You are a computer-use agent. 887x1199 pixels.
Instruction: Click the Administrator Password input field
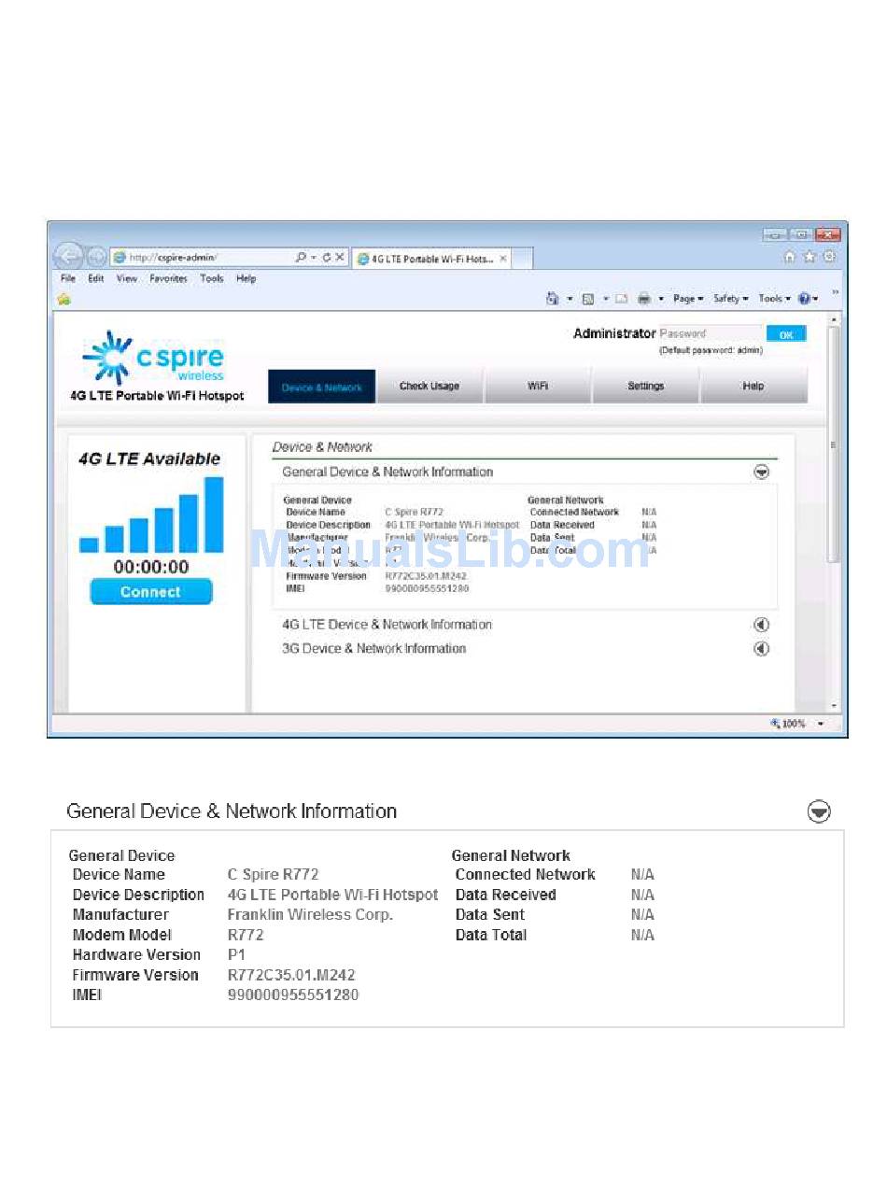[x=710, y=334]
